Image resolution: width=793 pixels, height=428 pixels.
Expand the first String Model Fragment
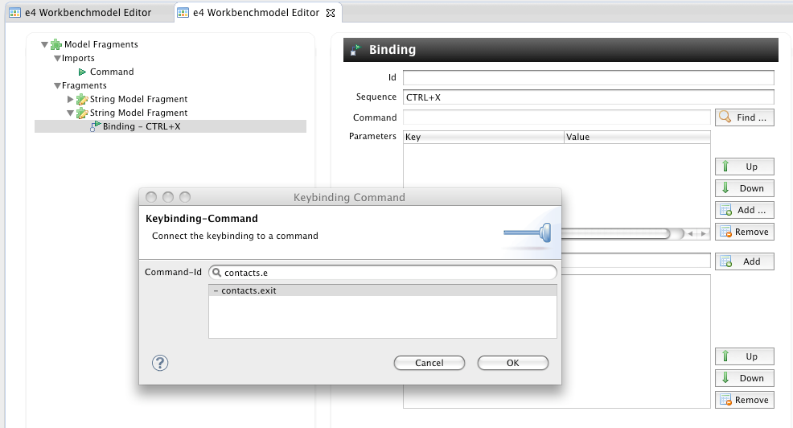(70, 99)
